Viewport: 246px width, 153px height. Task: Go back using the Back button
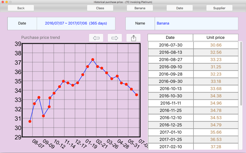coord(21,8)
